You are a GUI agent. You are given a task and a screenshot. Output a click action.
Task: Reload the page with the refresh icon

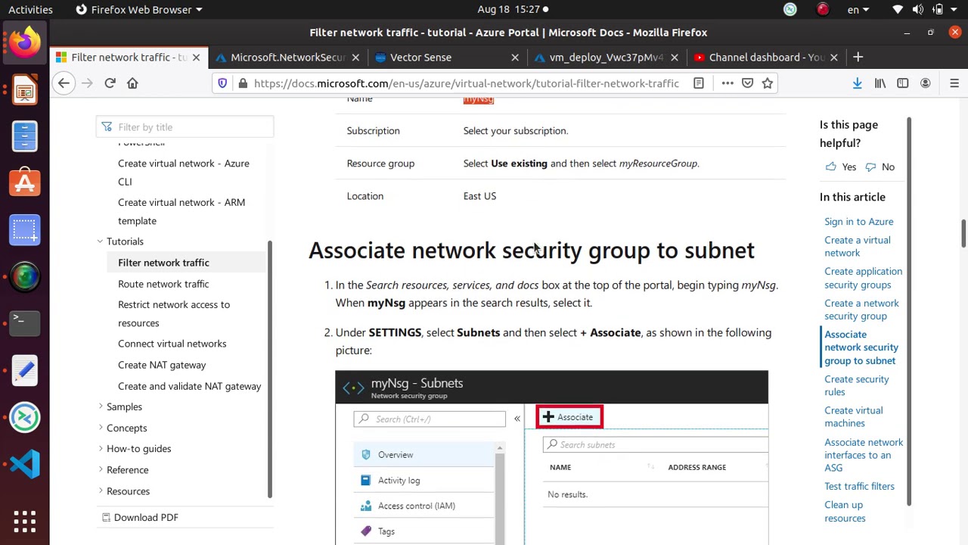110,83
